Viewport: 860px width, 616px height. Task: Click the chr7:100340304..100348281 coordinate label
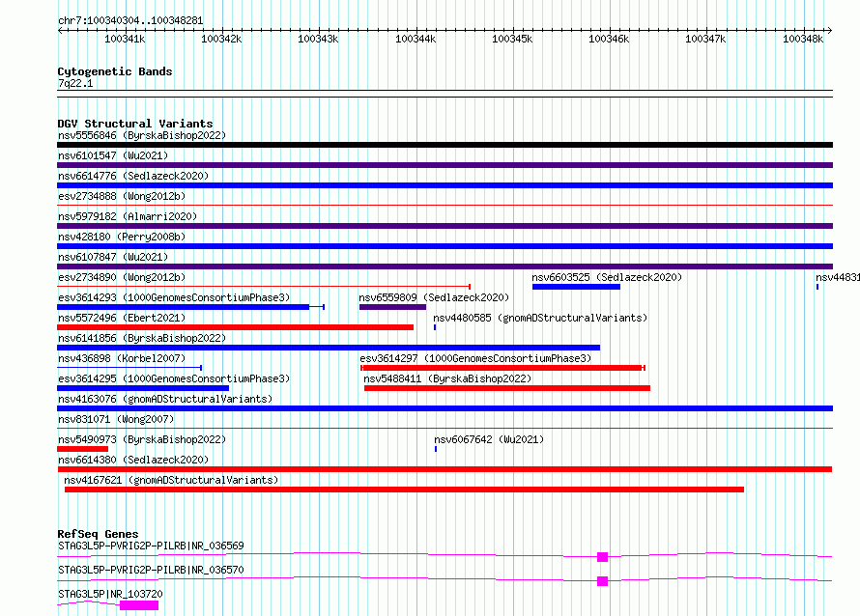(130, 21)
